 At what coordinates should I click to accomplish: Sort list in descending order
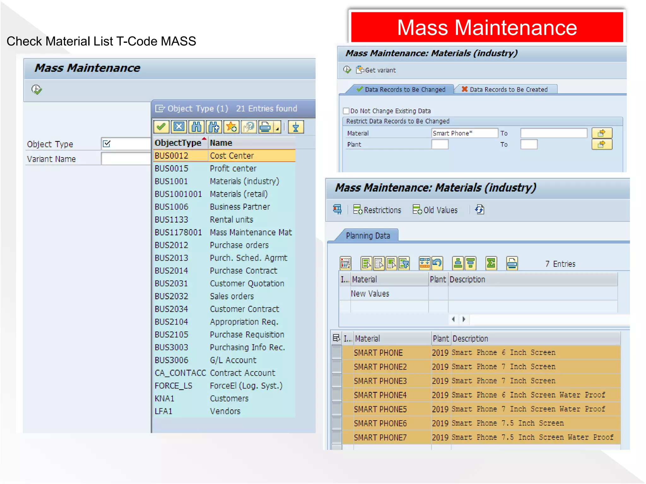[x=470, y=263]
